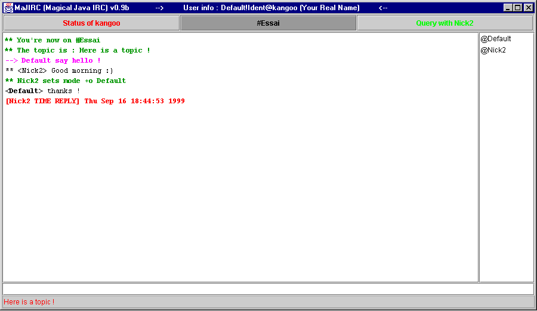This screenshot has width=537, height=311.
Task: Click the message input field
Action: (268, 289)
